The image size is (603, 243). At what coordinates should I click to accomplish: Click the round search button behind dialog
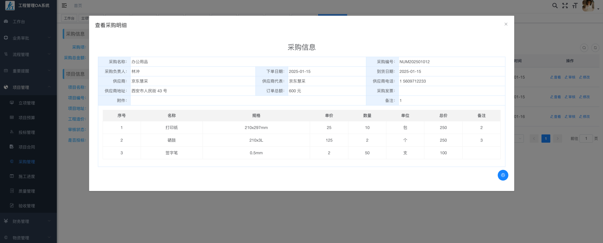[x=584, y=48]
